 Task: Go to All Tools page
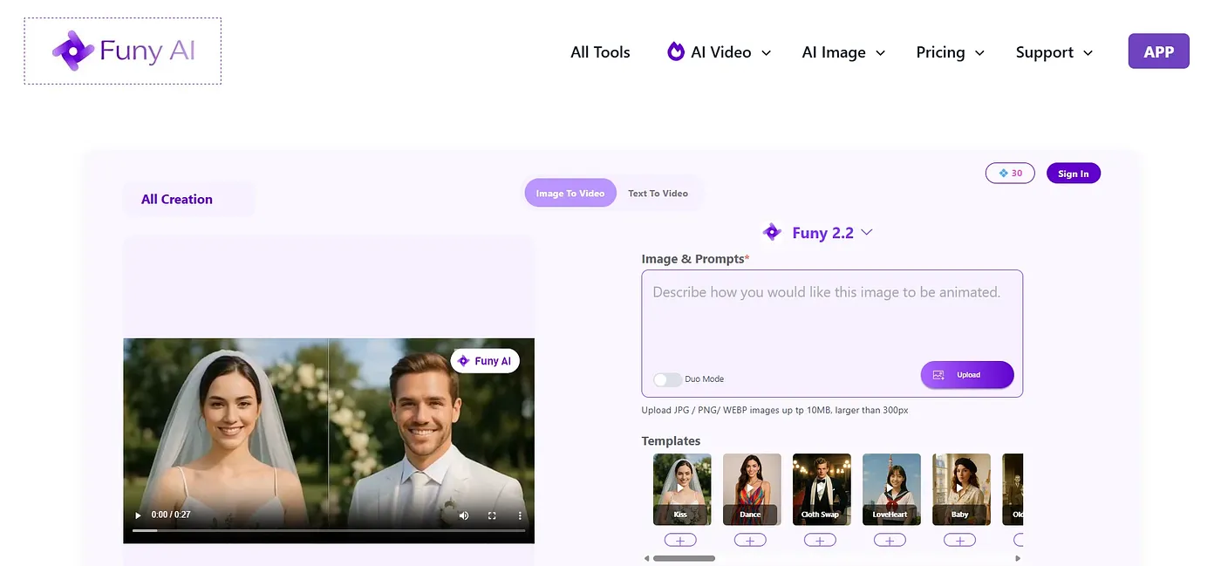point(600,52)
